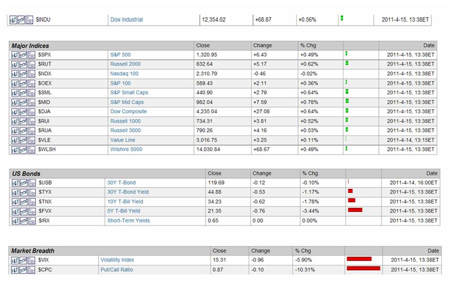Viewport: 461px width, 287px height.
Task: Click the line chart icon for $SPX
Action: pos(23,55)
